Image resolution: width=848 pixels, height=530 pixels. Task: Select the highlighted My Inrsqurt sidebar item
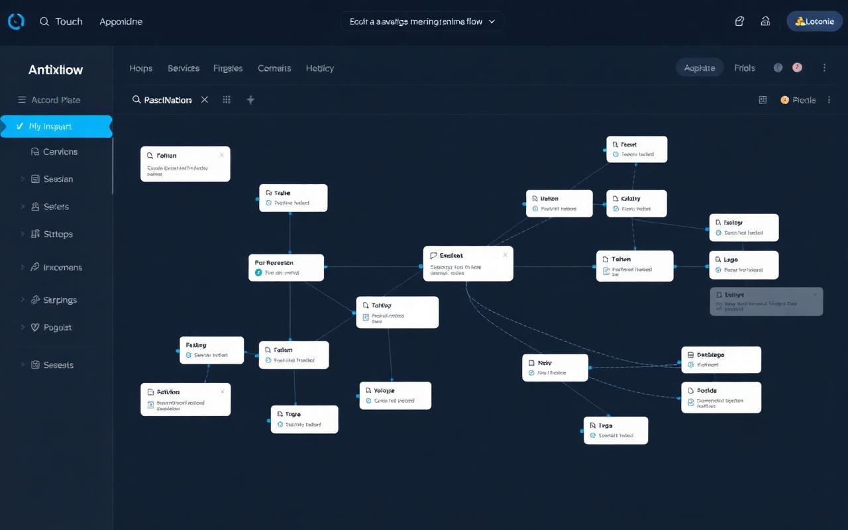(x=56, y=126)
